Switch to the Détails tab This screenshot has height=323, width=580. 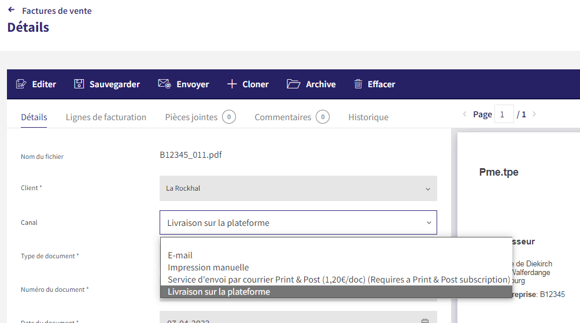tap(34, 117)
